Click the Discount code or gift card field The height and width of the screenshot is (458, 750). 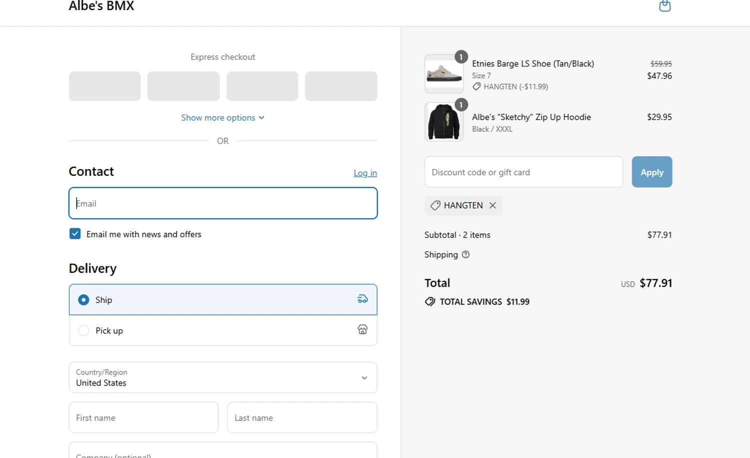(523, 172)
